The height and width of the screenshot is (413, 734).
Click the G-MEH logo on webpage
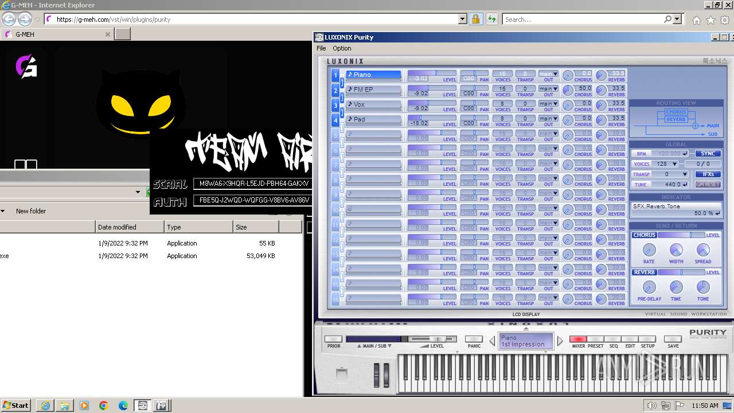26,67
